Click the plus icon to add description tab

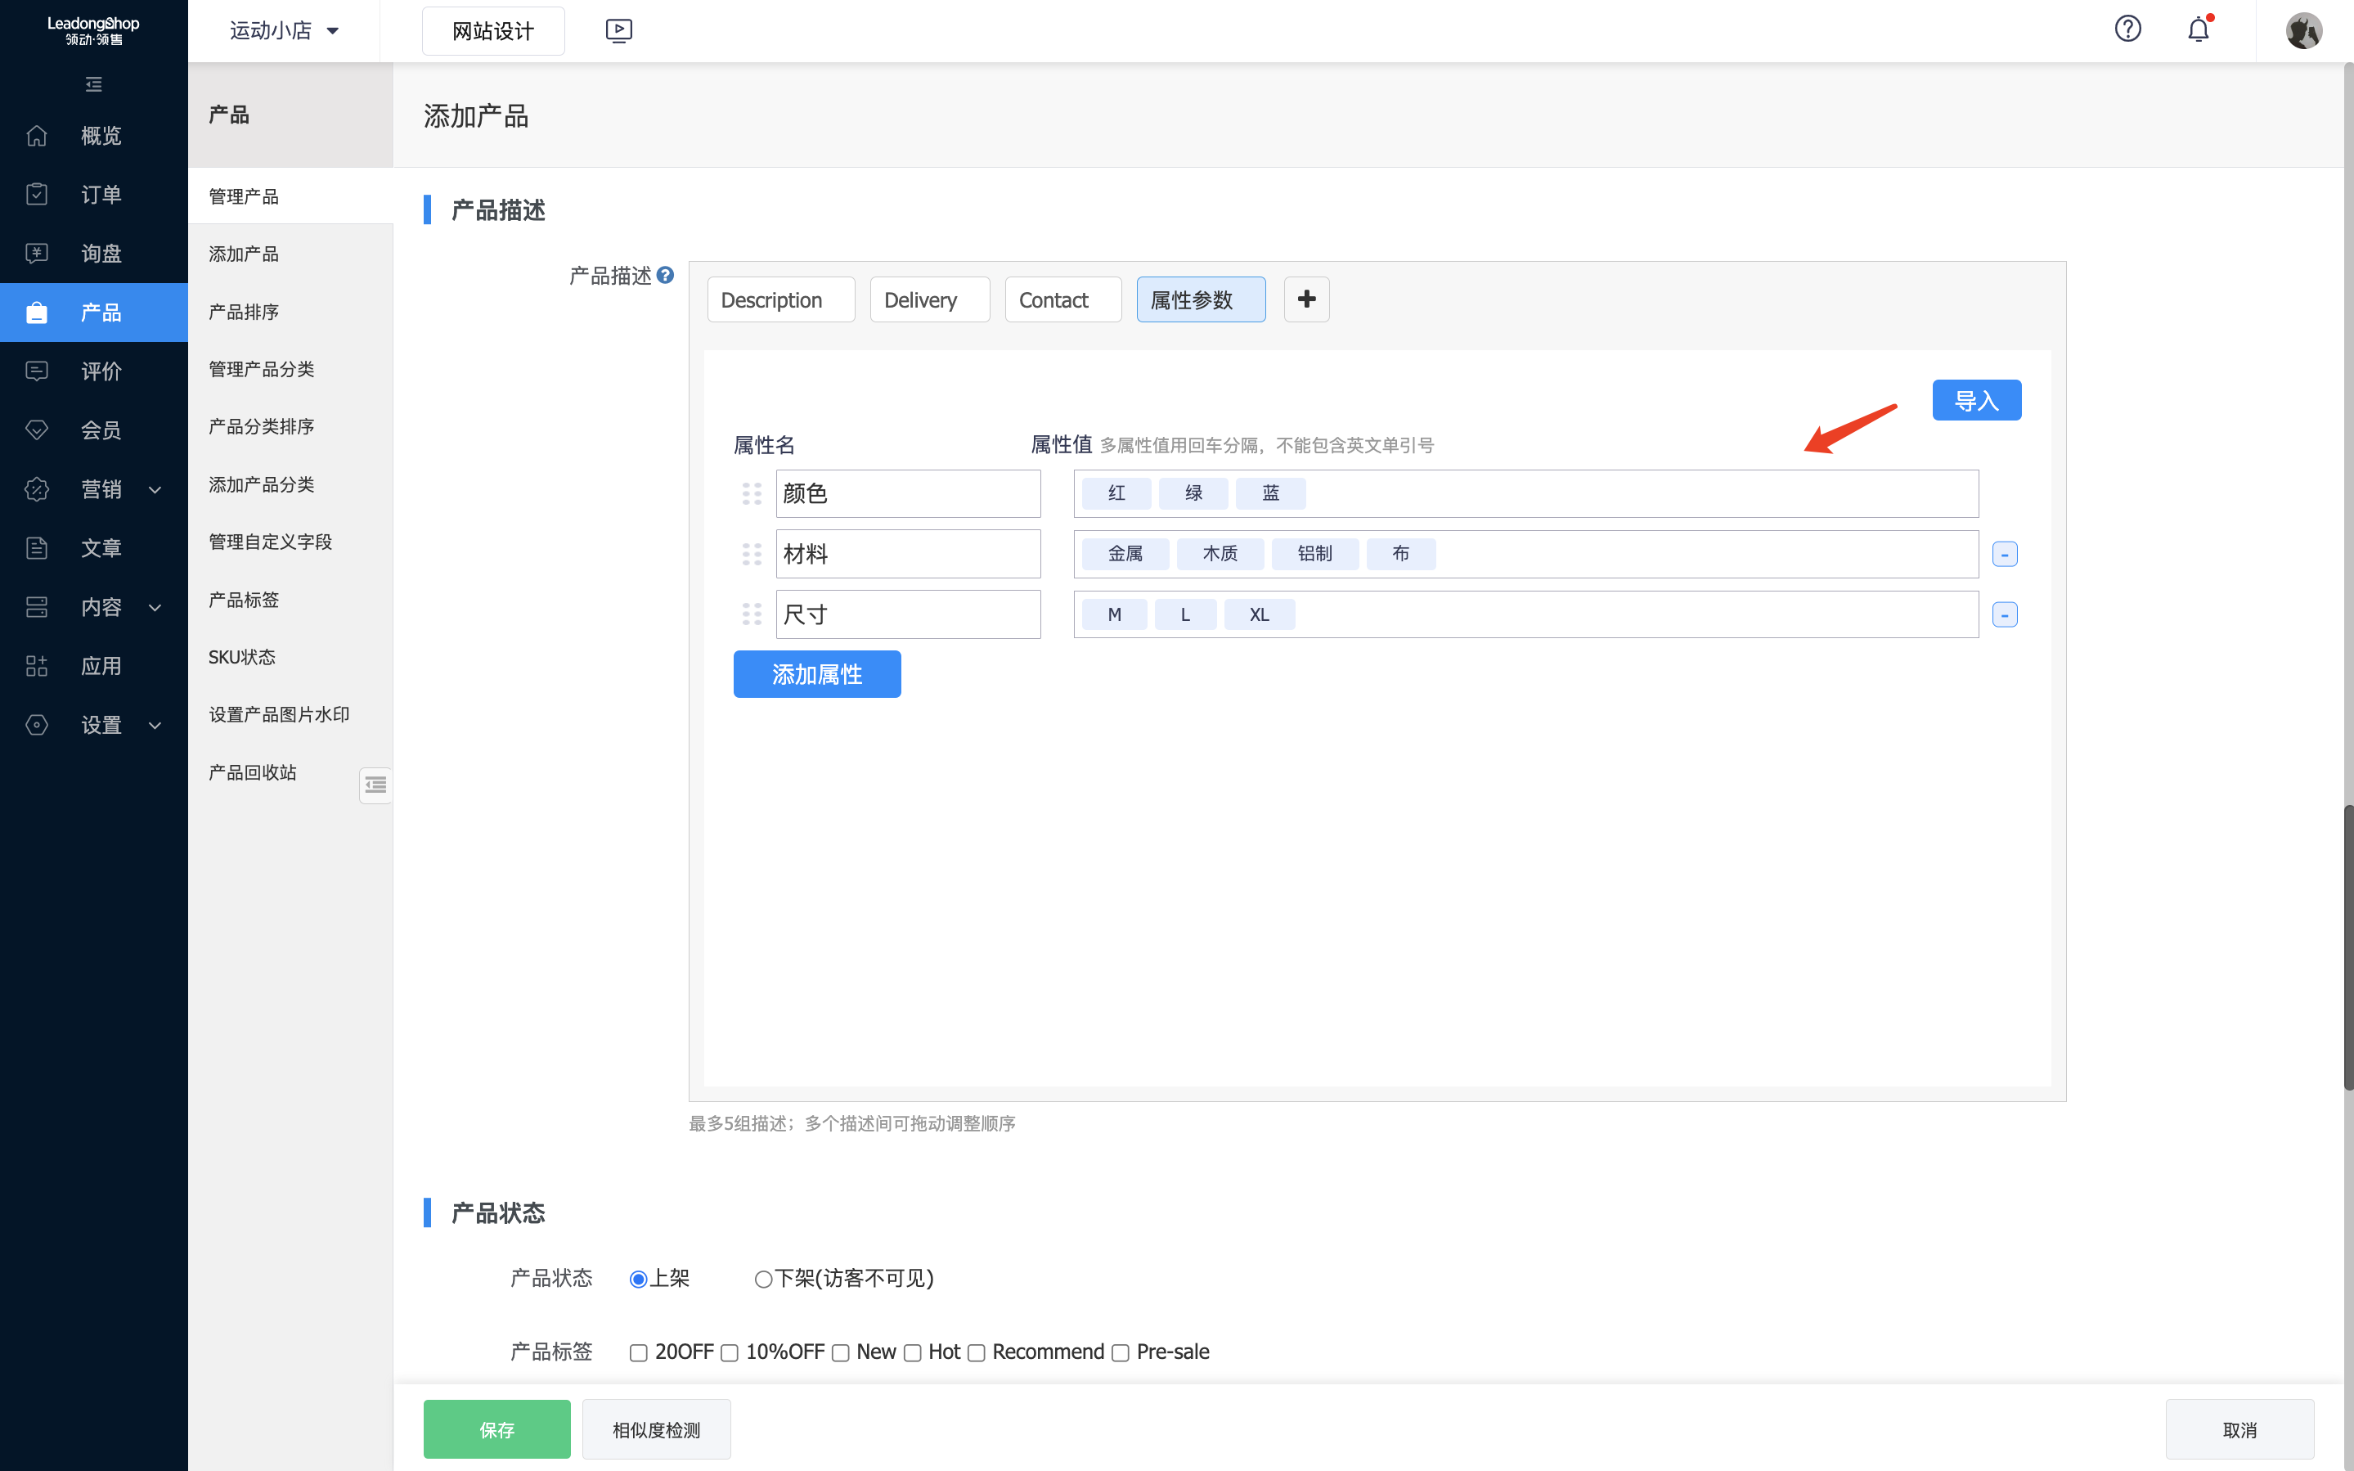coord(1306,299)
